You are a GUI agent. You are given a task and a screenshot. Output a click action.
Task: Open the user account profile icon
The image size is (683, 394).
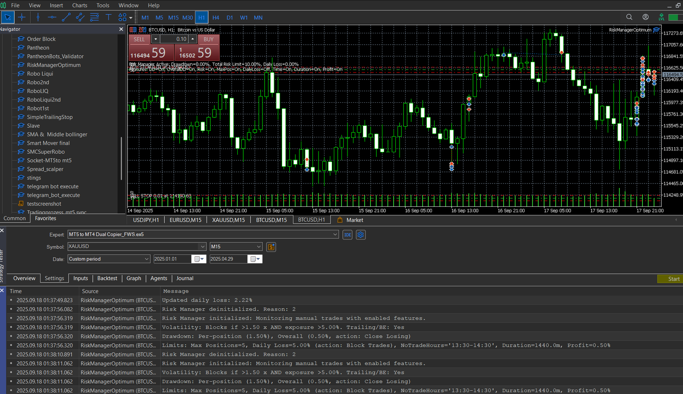pos(645,17)
